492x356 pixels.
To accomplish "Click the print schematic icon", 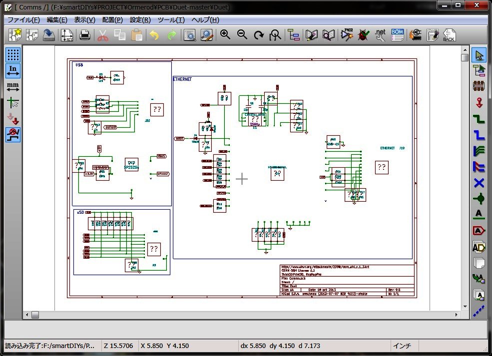I will 85,35.
